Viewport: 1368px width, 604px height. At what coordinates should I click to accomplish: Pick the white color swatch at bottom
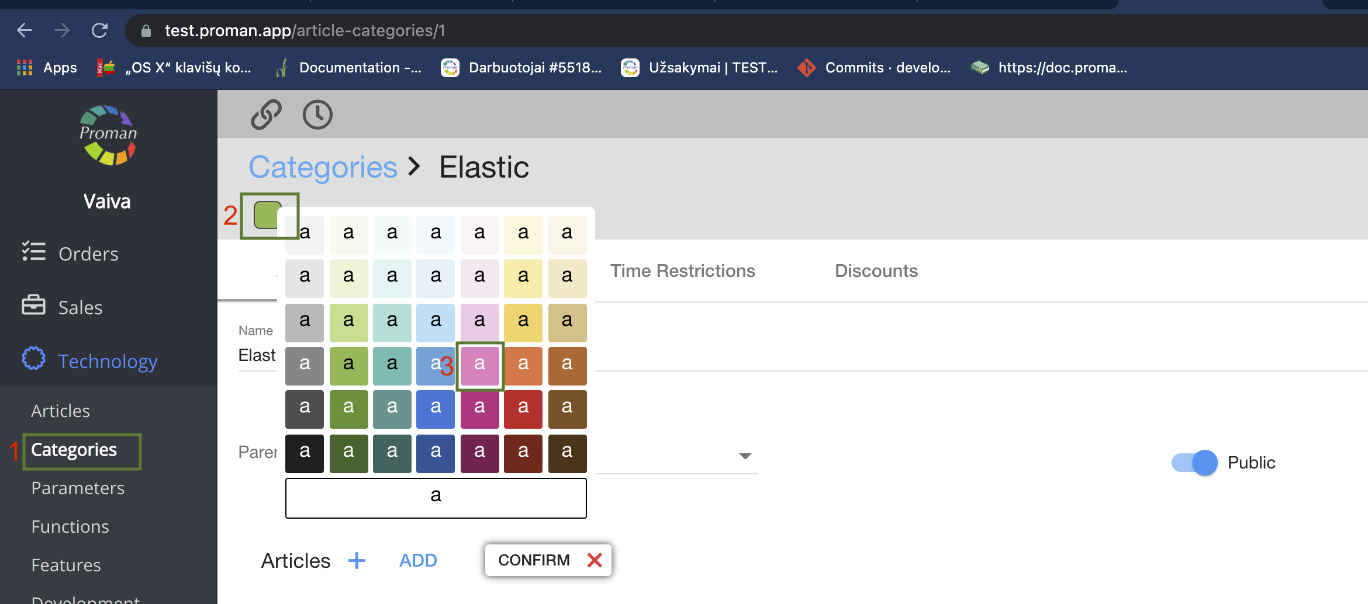click(436, 498)
